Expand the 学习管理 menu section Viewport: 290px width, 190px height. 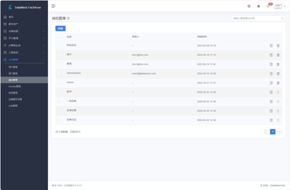click(x=24, y=38)
